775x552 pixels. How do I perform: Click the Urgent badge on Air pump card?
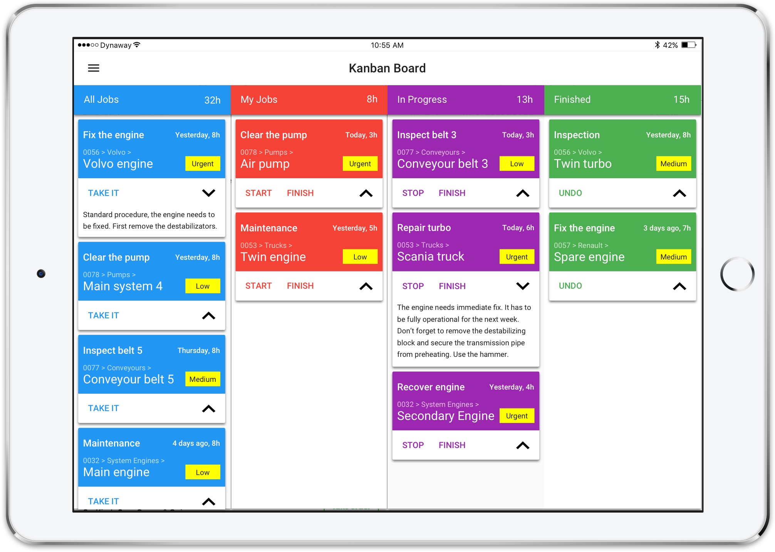359,164
